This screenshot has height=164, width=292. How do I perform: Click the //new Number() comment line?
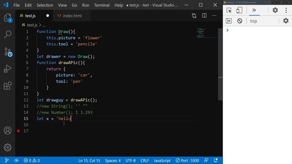[64, 113]
